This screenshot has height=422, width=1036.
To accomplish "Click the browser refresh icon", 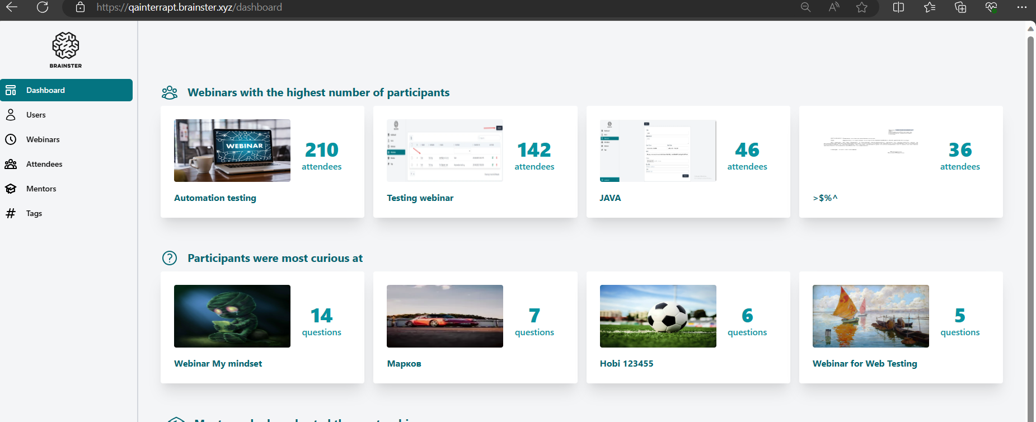I will tap(43, 7).
